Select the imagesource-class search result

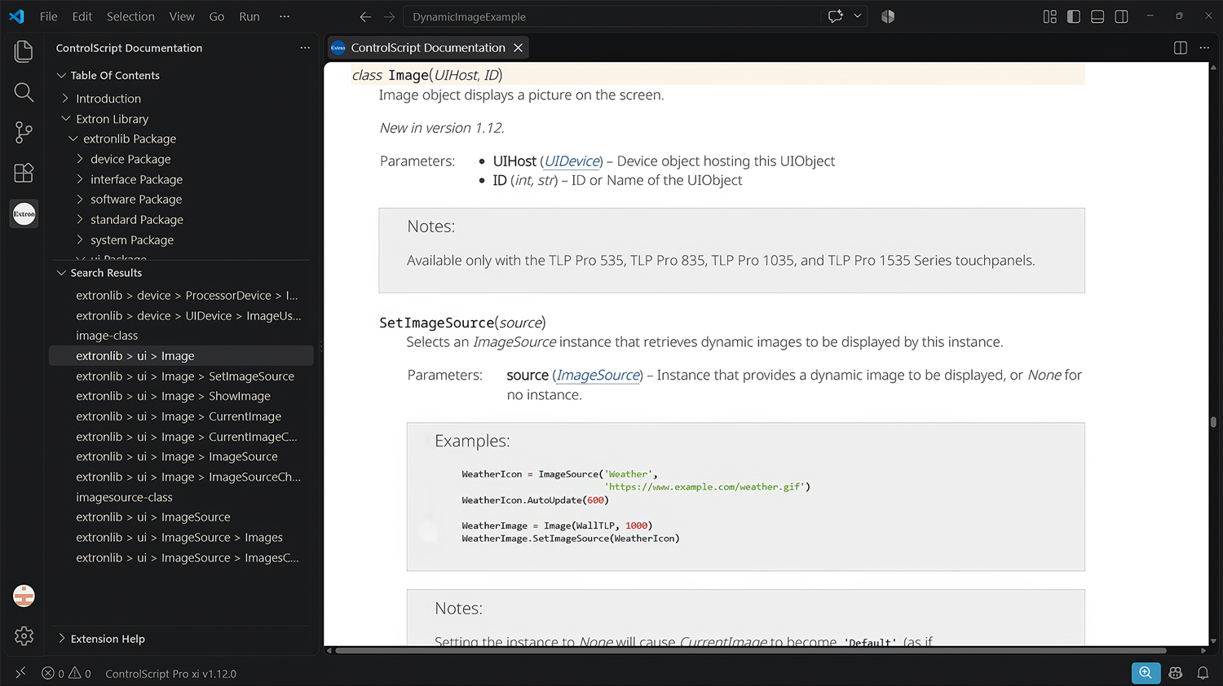click(182, 497)
